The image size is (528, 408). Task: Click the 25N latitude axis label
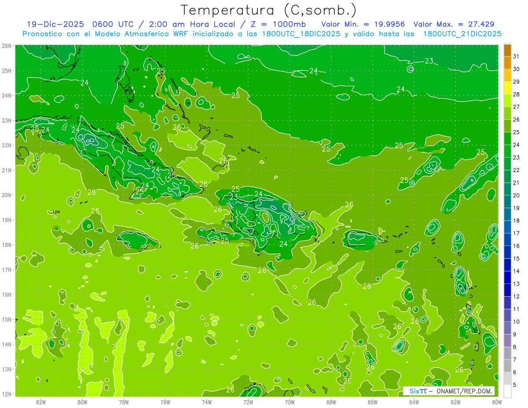6,70
